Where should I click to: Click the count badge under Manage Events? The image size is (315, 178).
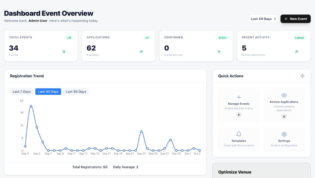coord(239,115)
